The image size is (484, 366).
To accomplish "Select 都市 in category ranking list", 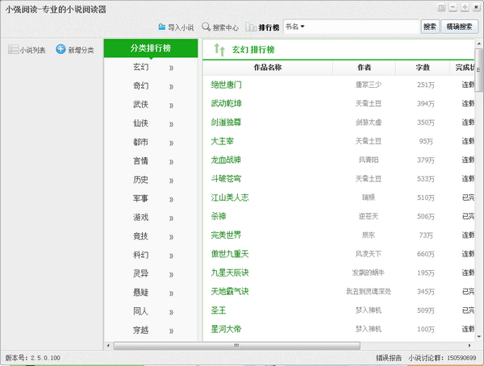I will (x=140, y=142).
